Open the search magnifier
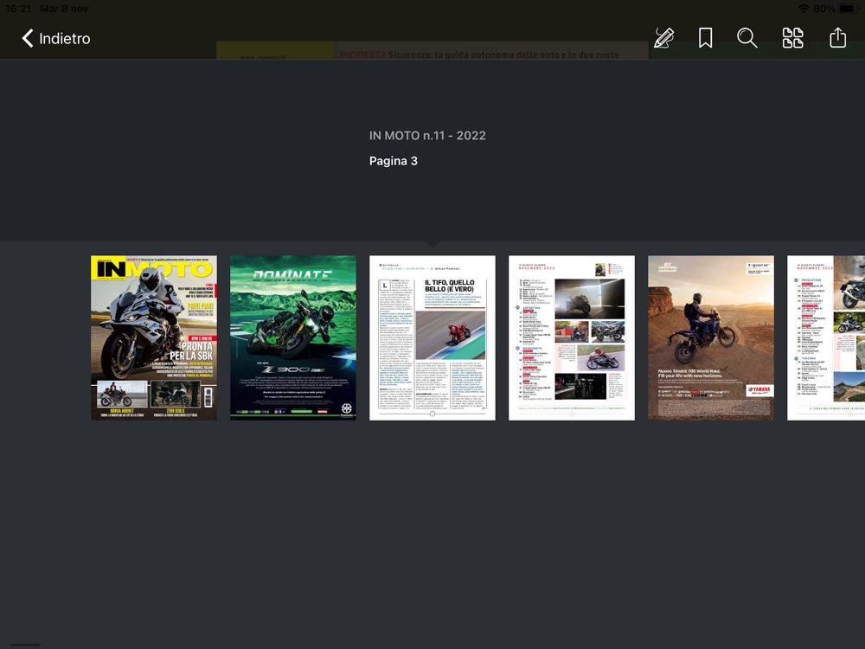Image resolution: width=865 pixels, height=649 pixels. (x=747, y=38)
